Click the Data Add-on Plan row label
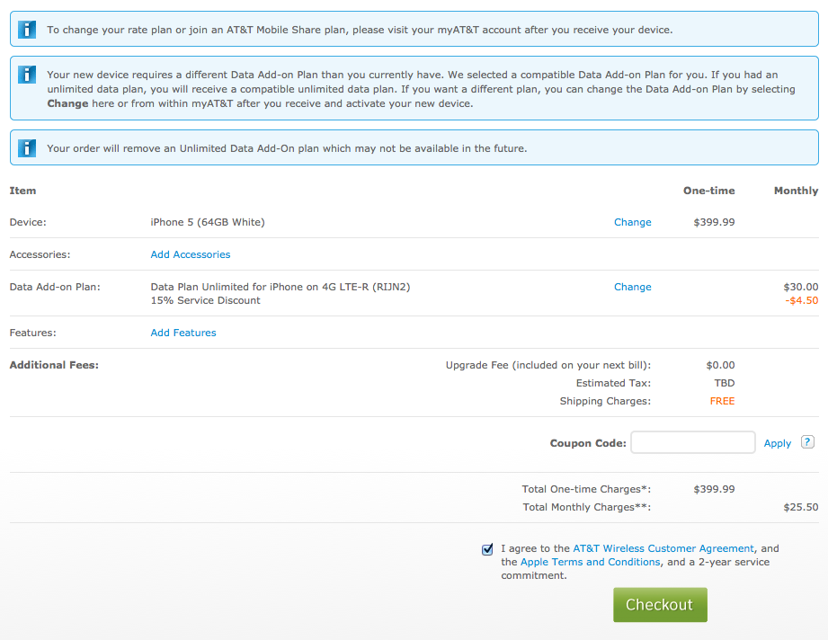Screen dimensions: 828x640 tap(55, 287)
